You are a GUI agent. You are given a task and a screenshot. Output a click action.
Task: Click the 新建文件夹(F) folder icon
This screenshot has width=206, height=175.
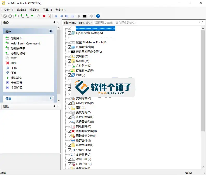(73, 145)
